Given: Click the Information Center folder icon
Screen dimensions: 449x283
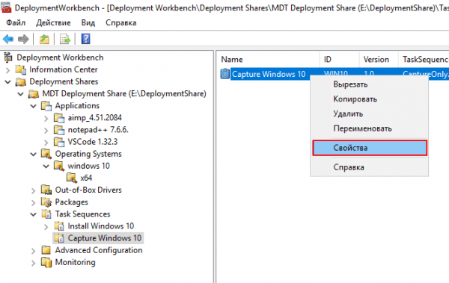Looking at the screenshot, I should [21, 69].
